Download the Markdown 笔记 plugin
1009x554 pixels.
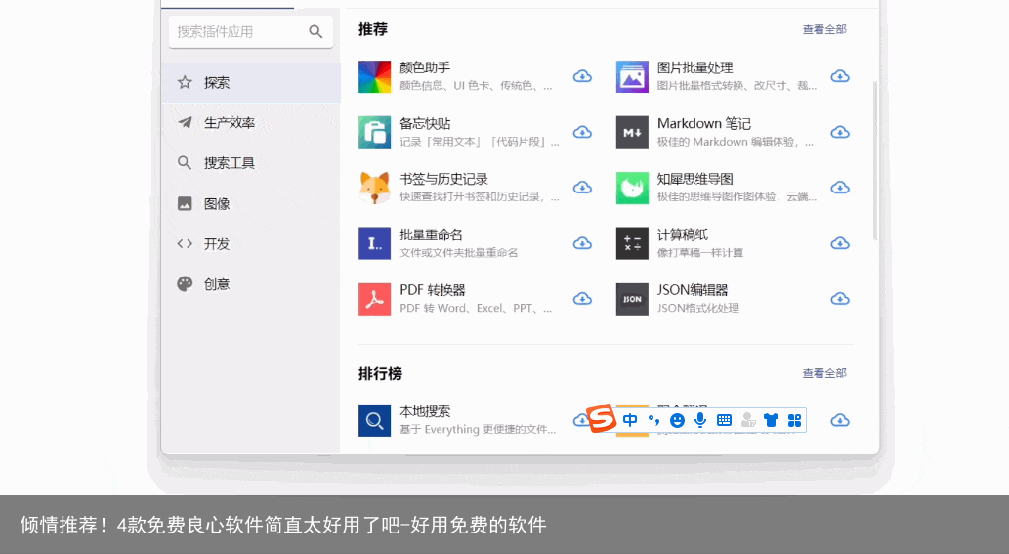pos(840,132)
